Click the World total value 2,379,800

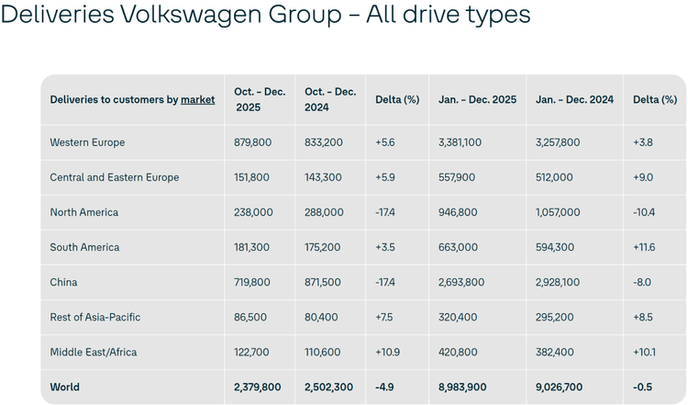click(x=259, y=387)
